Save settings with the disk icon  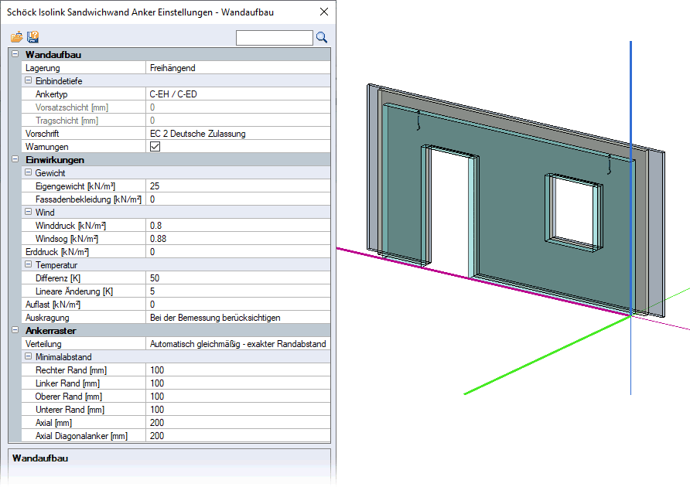(x=32, y=37)
